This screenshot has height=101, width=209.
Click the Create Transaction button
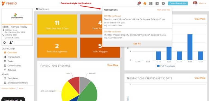[178, 4]
